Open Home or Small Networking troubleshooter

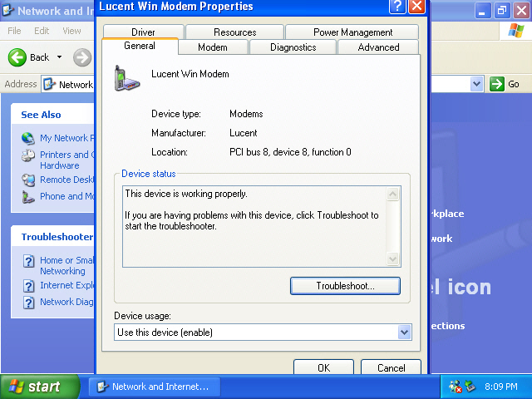(x=66, y=265)
